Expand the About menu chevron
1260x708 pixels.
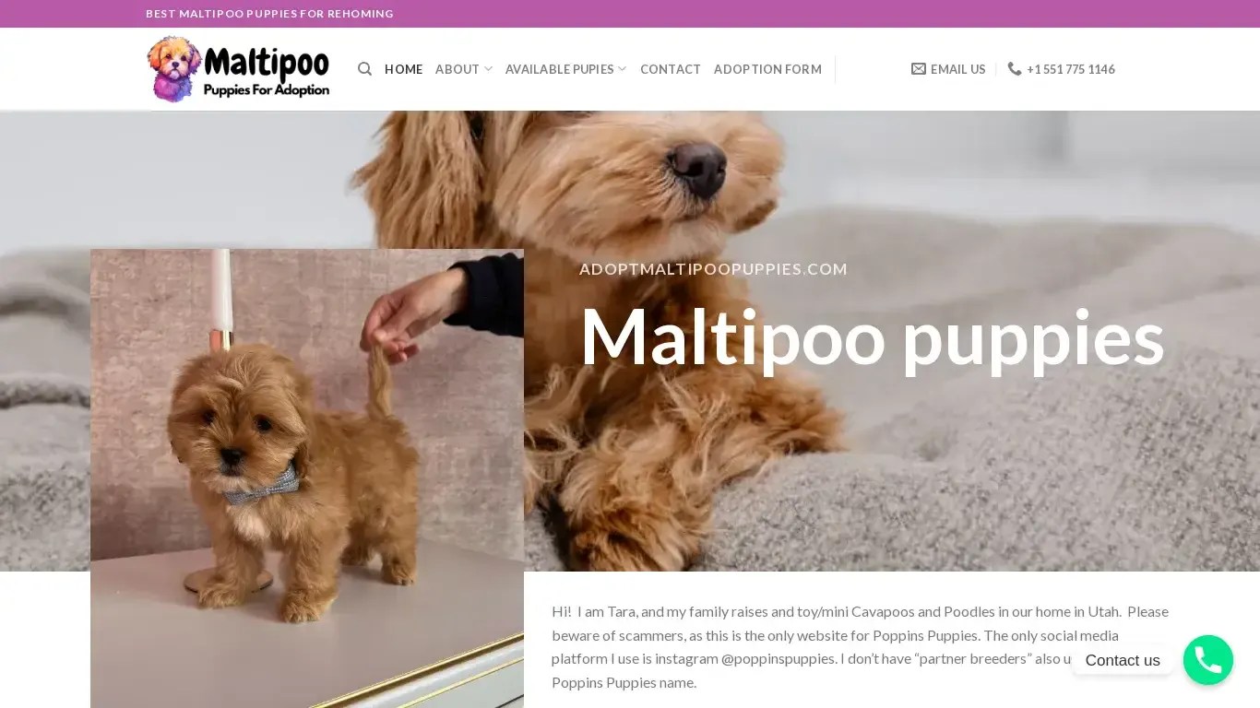(488, 69)
